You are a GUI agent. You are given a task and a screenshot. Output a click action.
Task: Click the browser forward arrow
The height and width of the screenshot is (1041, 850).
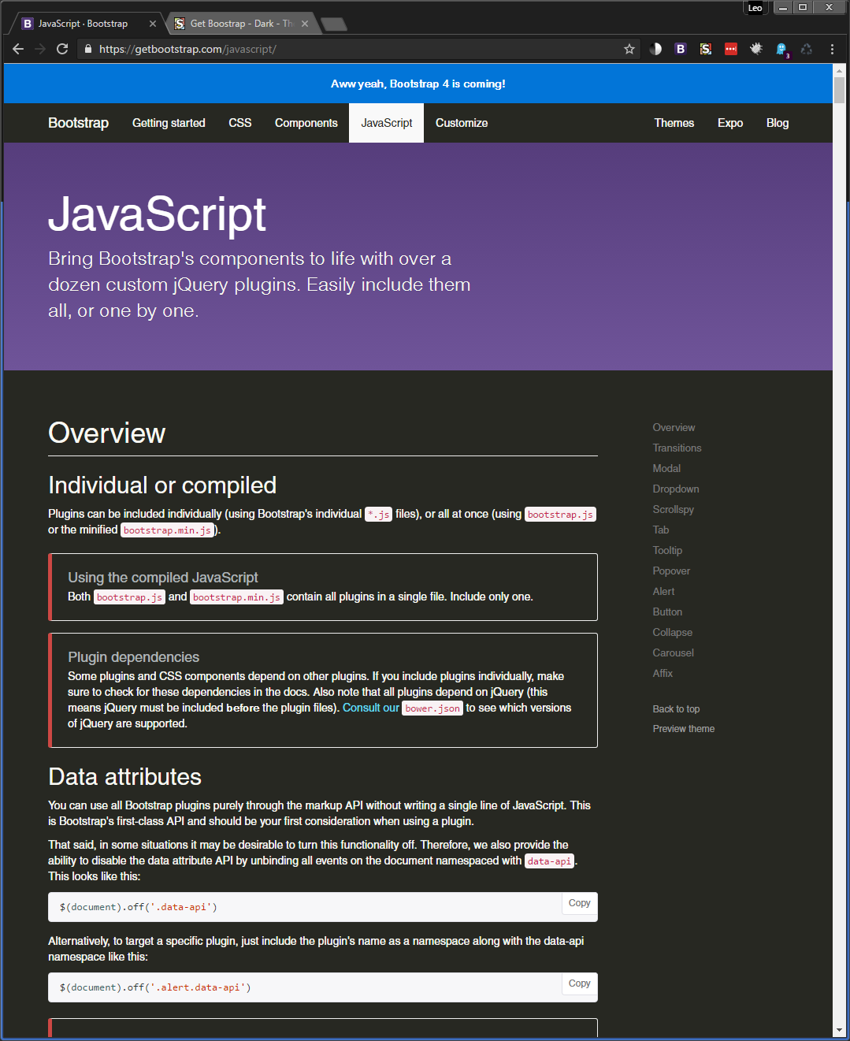tap(40, 49)
